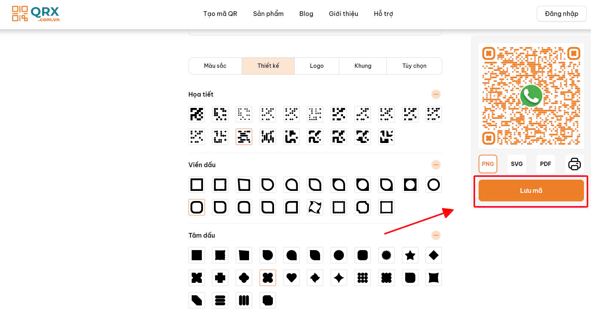Open the Sản phẩm menu item
This screenshot has height=321, width=591.
(268, 14)
